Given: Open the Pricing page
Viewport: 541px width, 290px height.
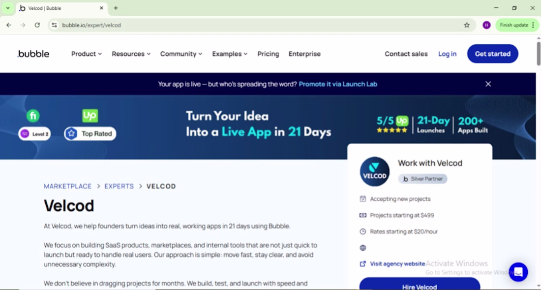Looking at the screenshot, I should (x=268, y=54).
